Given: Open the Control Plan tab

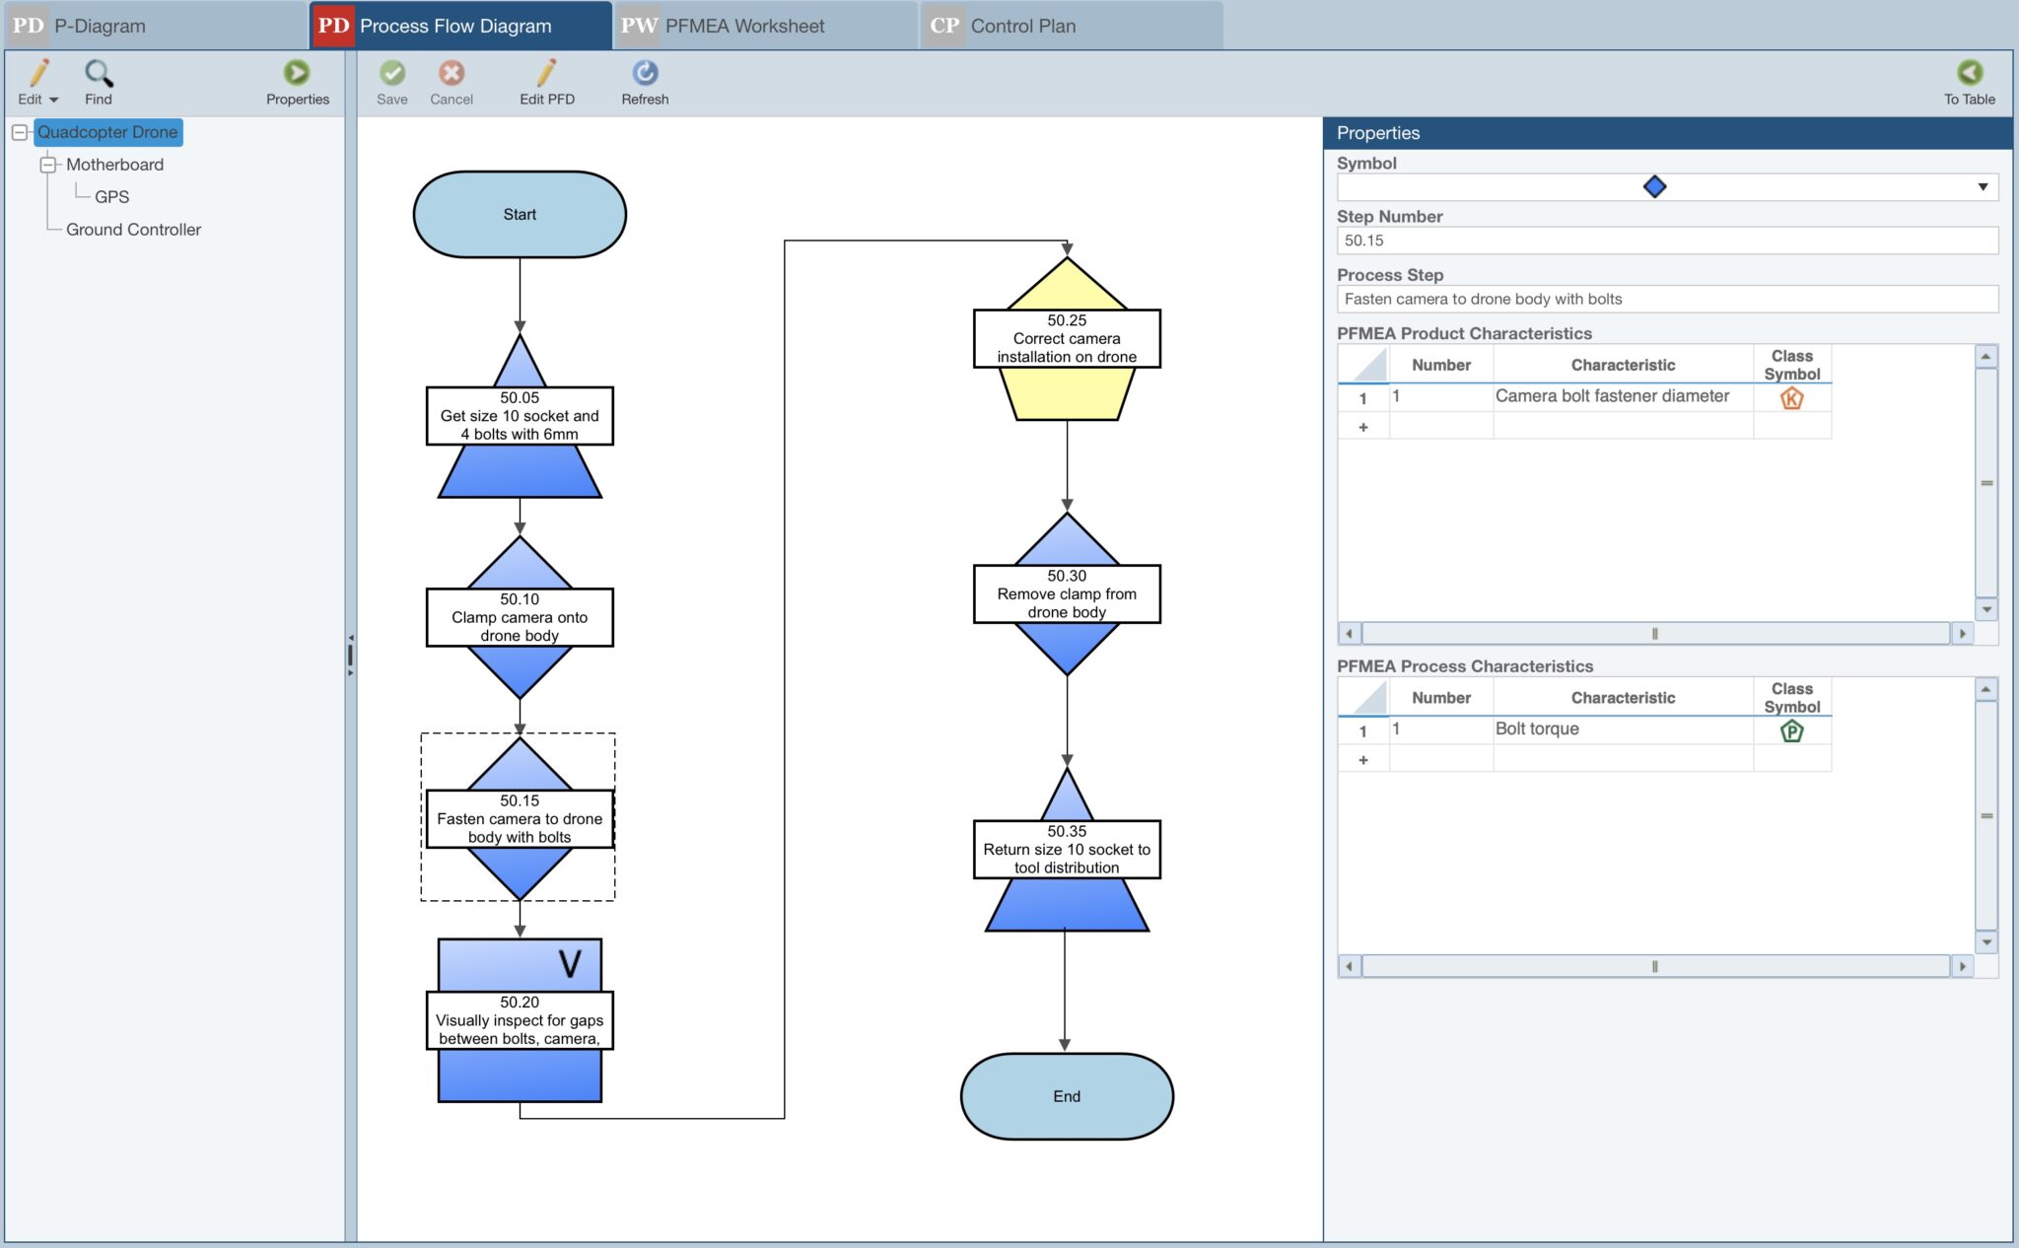Looking at the screenshot, I should 1021,26.
